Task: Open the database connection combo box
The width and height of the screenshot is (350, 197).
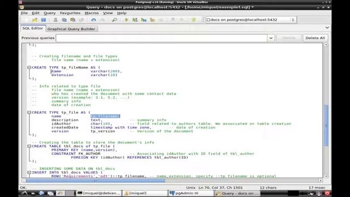Action: pyautogui.click(x=251, y=20)
